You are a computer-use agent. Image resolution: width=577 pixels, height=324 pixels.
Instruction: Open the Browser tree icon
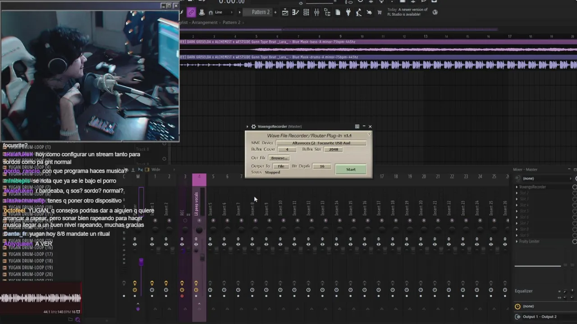(x=328, y=12)
